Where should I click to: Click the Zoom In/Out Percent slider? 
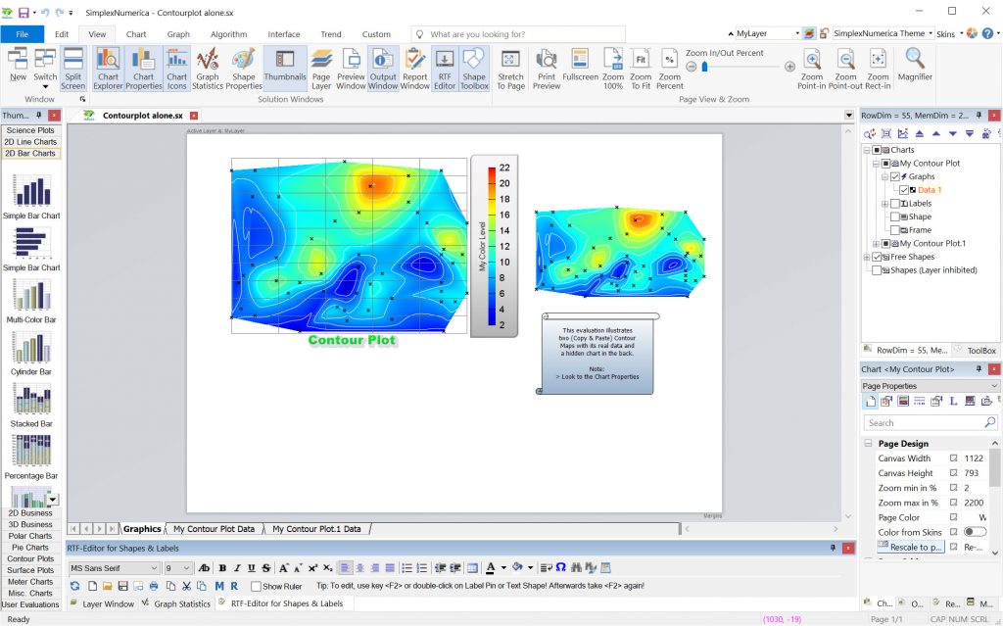click(x=740, y=67)
